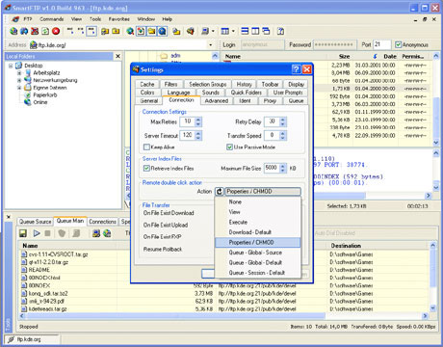Click the blue play start queue icon
This screenshot has height=347, width=443.
(37, 233)
